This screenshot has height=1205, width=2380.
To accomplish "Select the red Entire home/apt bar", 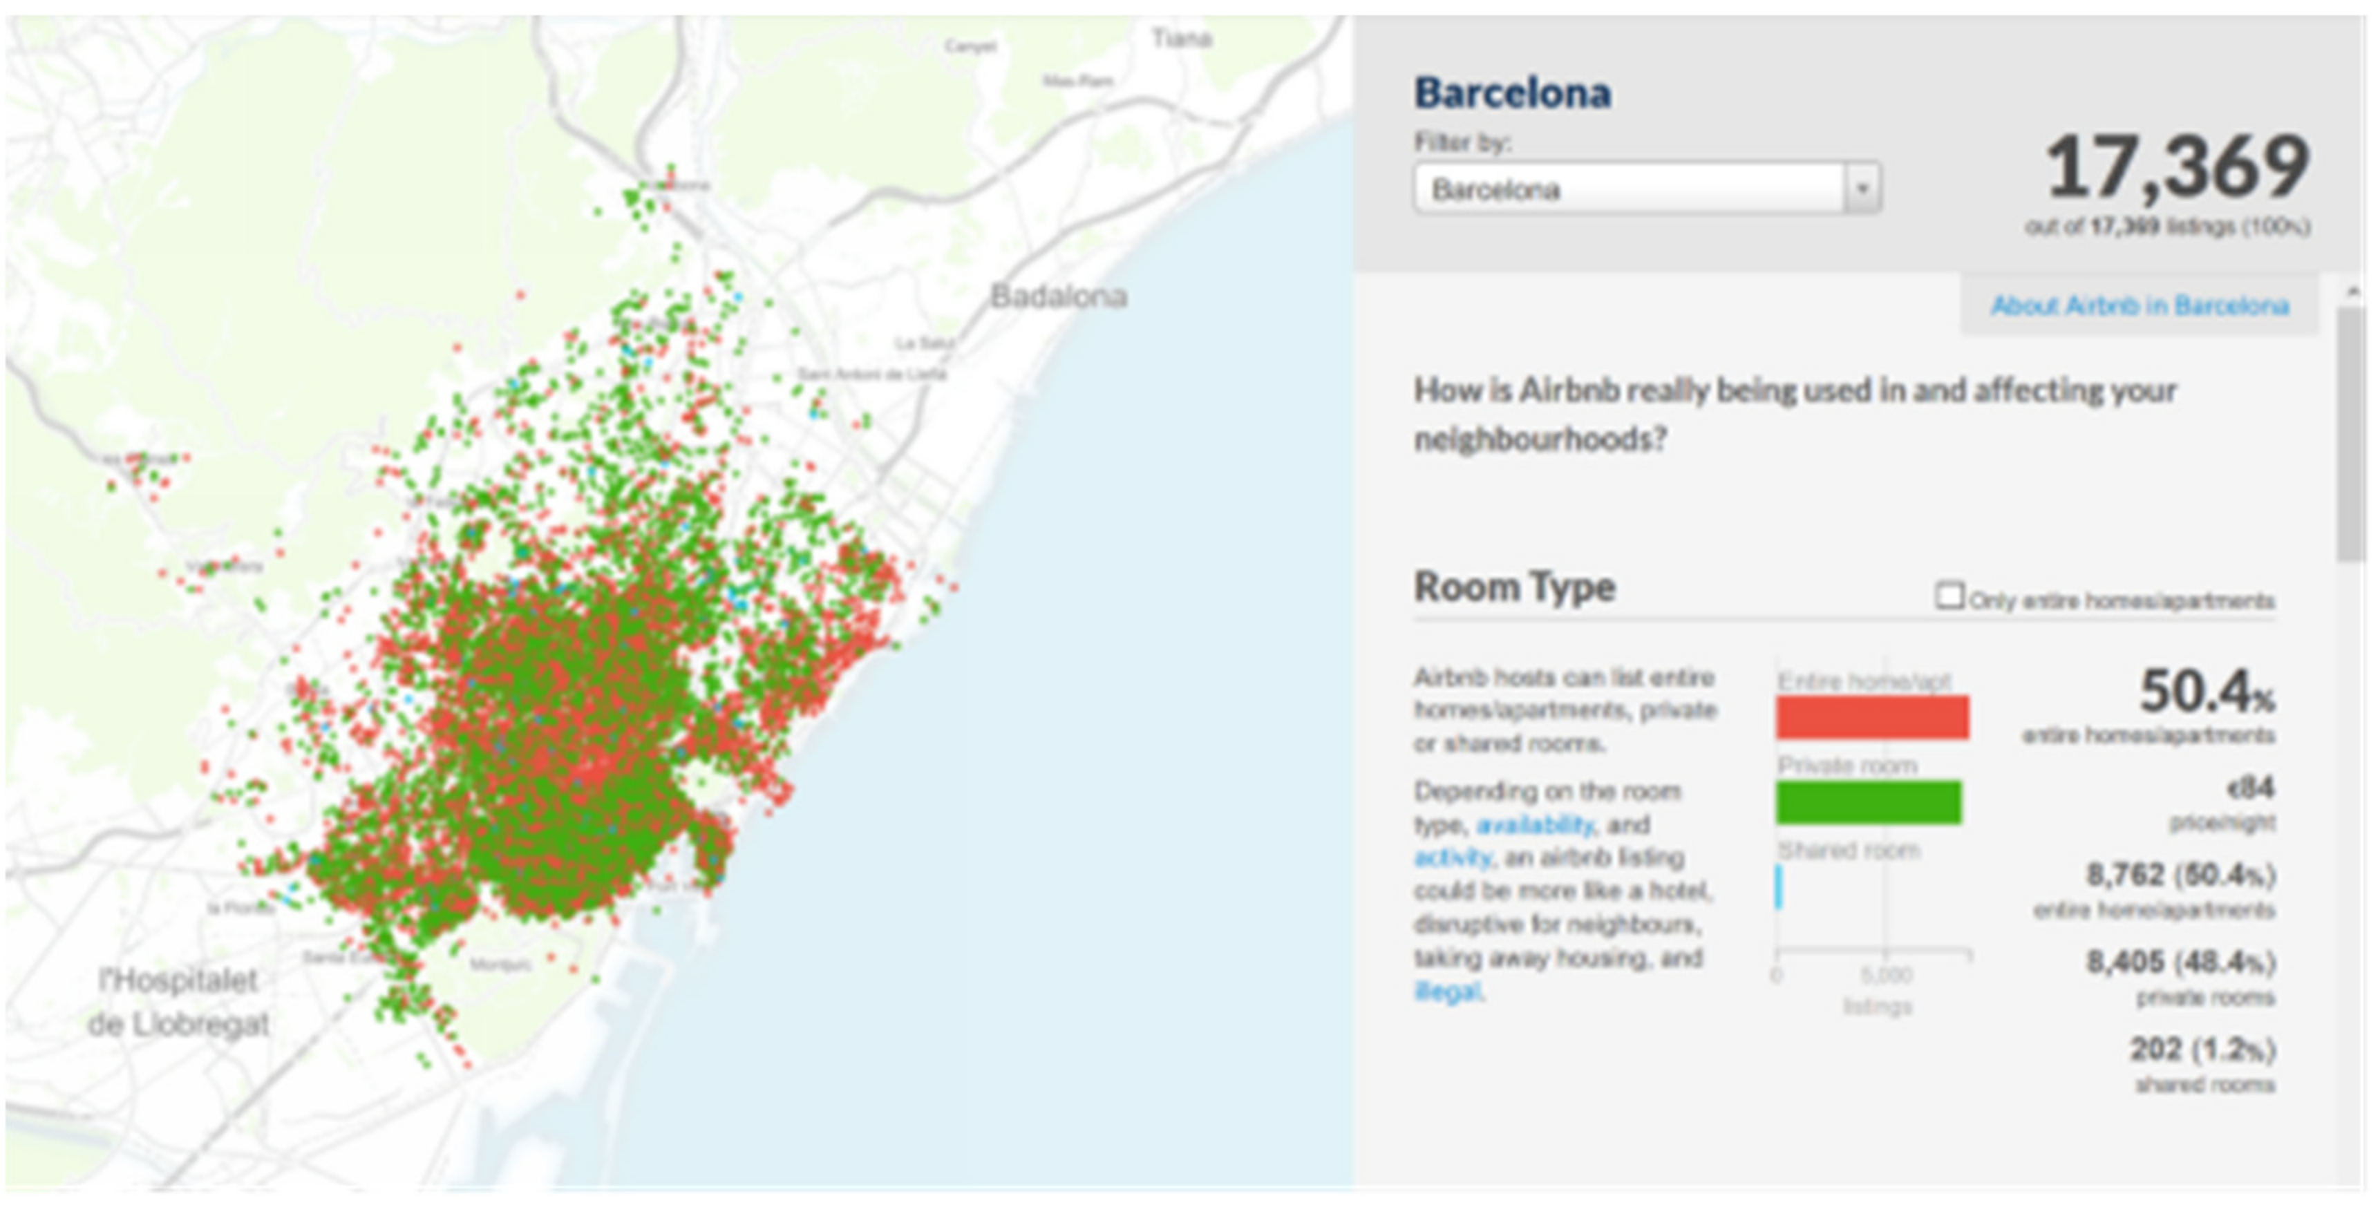I will point(1872,717).
